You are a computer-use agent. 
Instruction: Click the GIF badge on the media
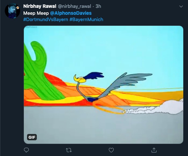pos(32,137)
